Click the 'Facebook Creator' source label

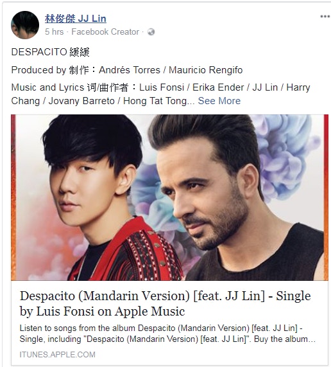coord(105,32)
